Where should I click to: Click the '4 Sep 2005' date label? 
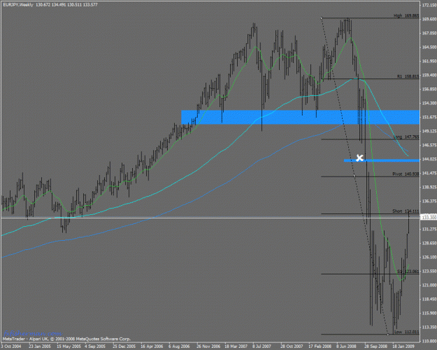(x=95, y=346)
